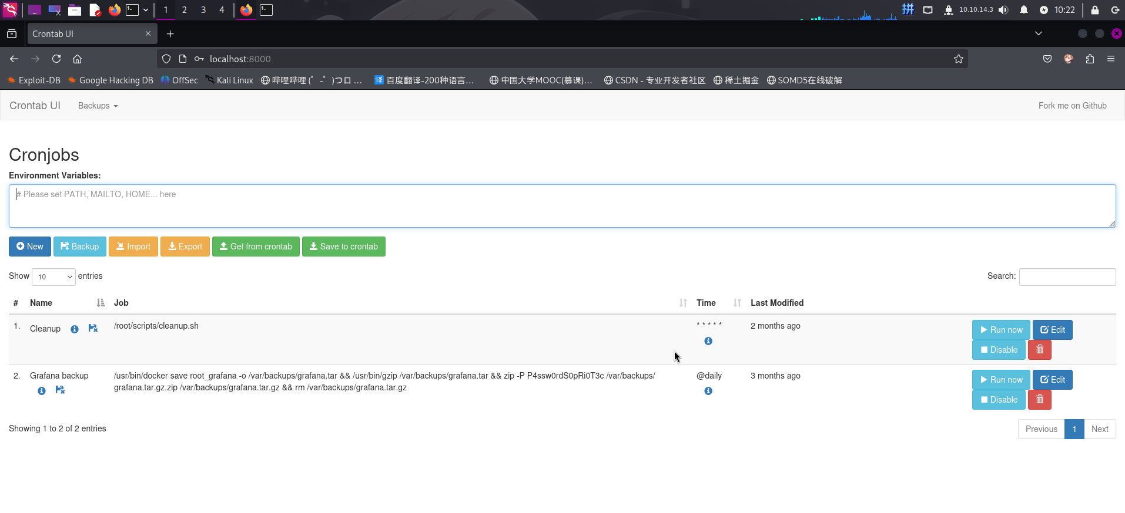Run the Grafana backup job now

point(1001,380)
